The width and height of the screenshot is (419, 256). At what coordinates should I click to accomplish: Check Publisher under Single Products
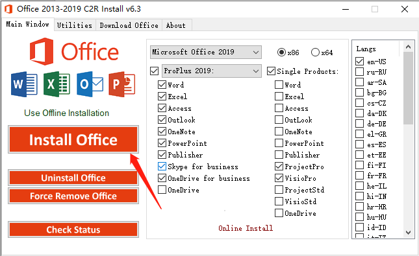click(x=279, y=155)
